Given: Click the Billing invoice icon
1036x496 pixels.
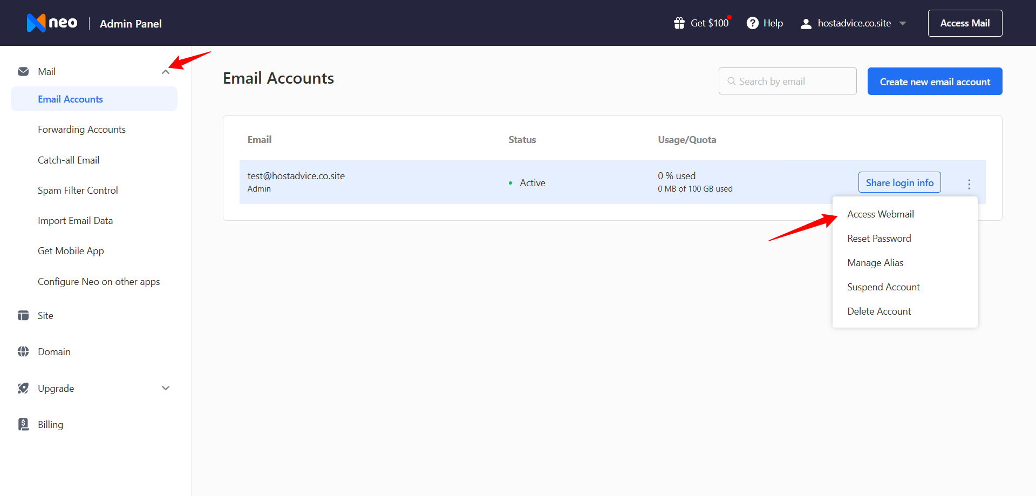Looking at the screenshot, I should tap(23, 424).
